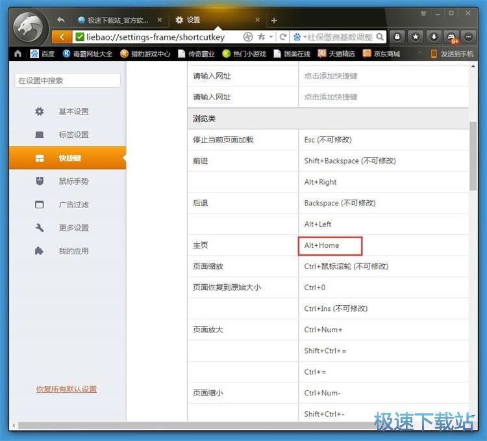Viewport: 487px width, 441px height.
Task: Click the favorites star toolbar button
Action: [416, 37]
